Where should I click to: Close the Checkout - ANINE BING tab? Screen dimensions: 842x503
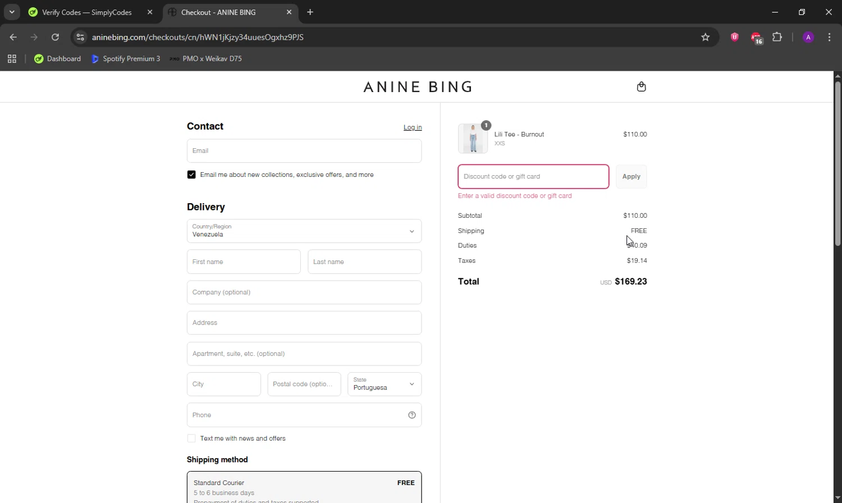(x=289, y=12)
